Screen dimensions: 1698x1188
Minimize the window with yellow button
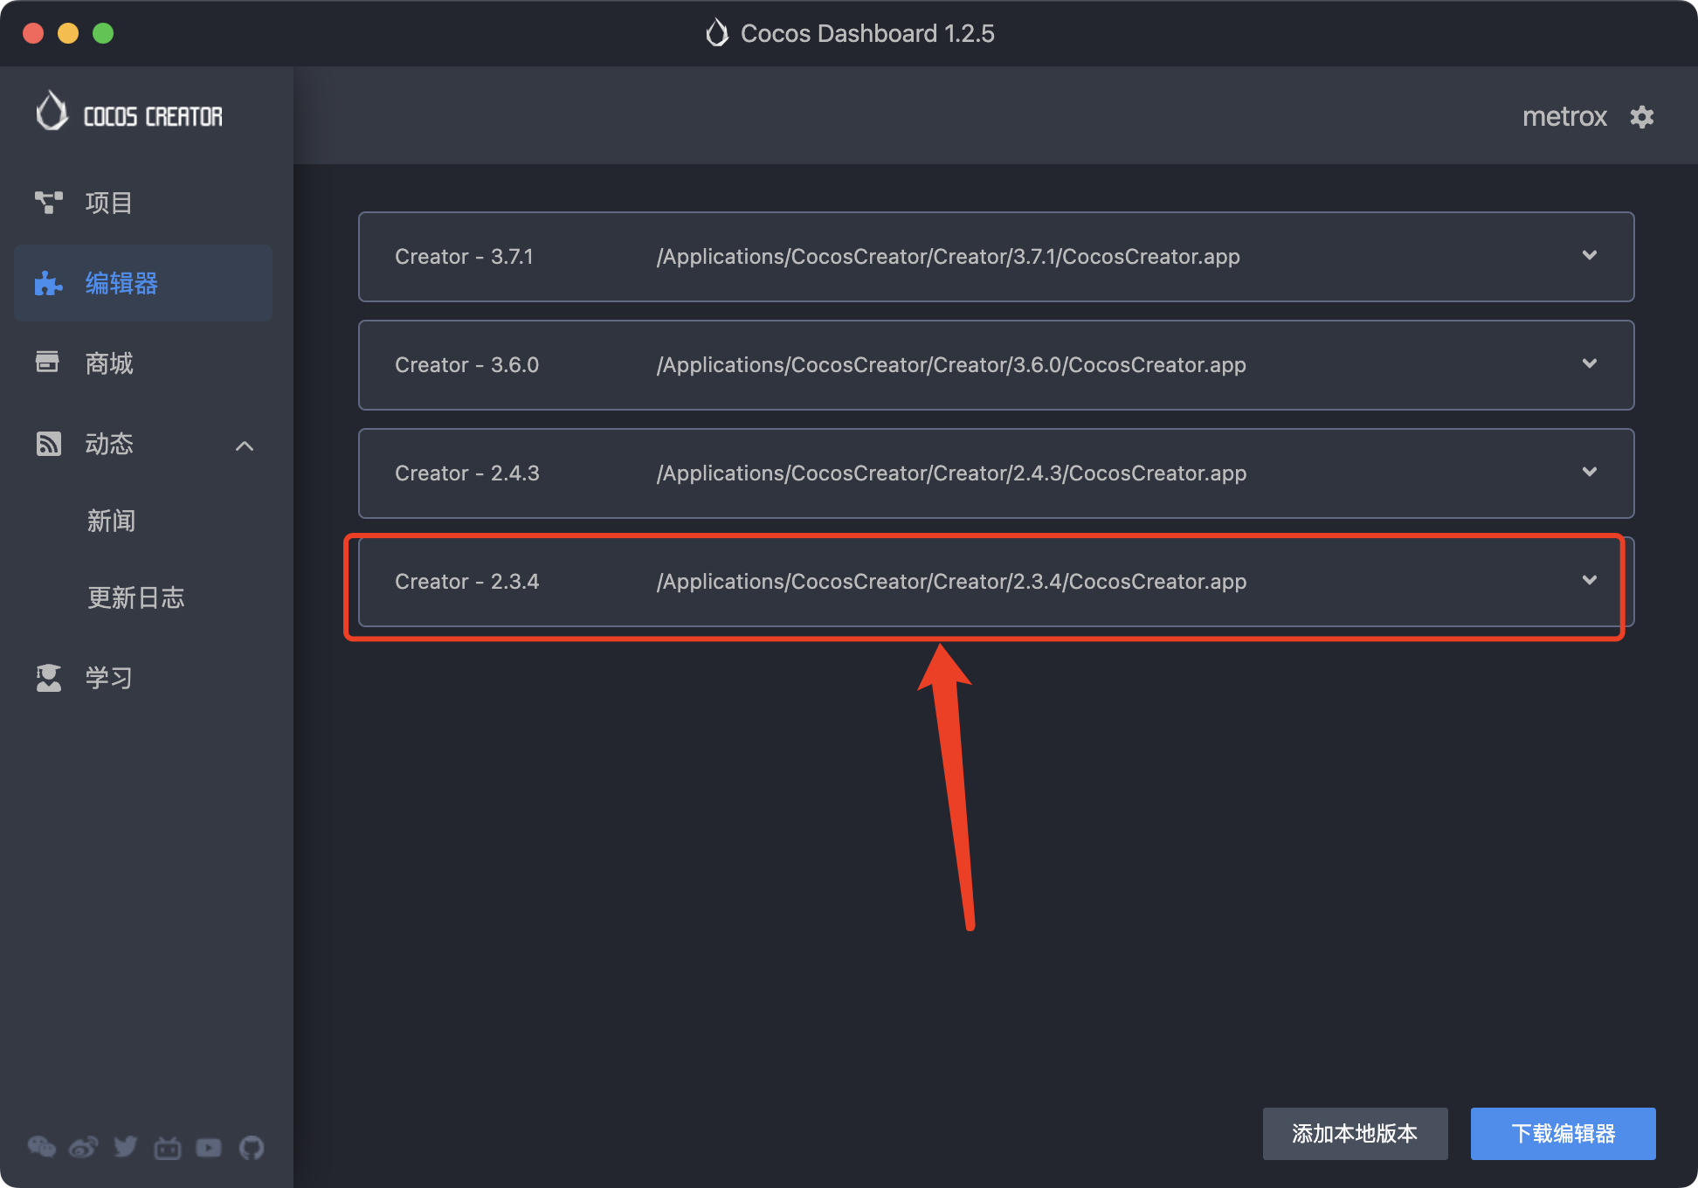click(68, 33)
